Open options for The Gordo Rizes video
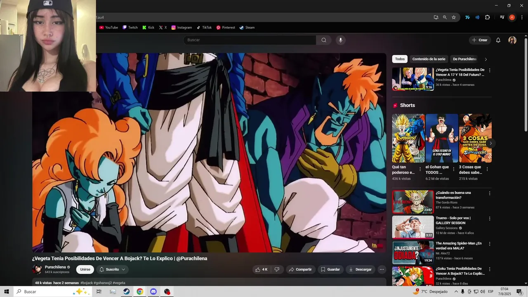 [490, 193]
